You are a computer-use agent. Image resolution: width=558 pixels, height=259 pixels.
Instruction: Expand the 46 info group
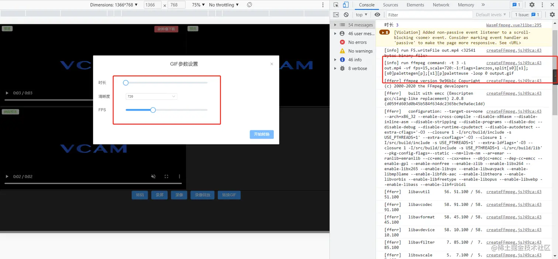pyautogui.click(x=335, y=60)
